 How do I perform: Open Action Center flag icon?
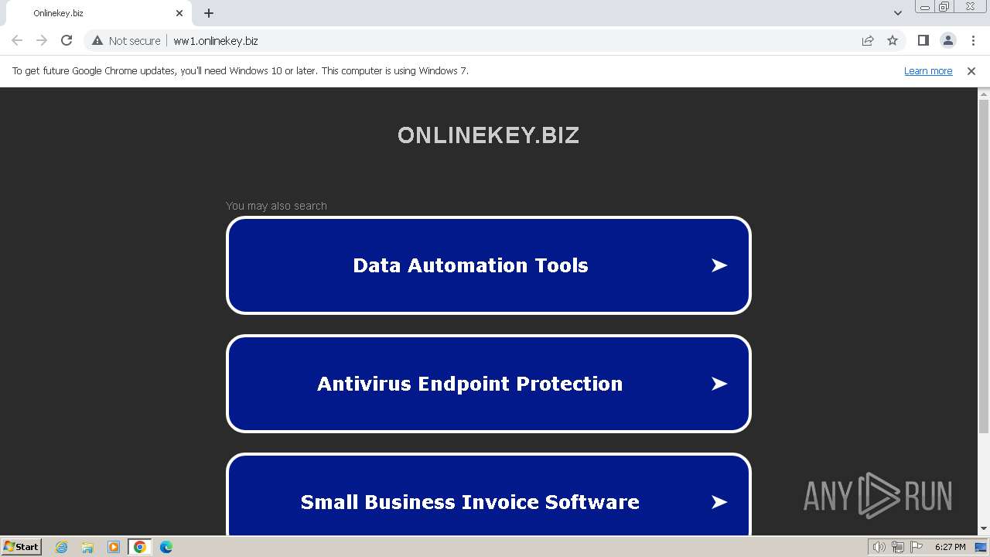[x=917, y=547]
